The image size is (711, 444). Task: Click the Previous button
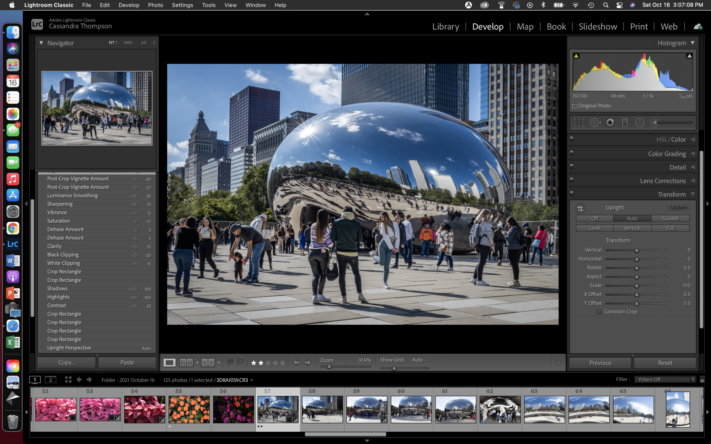tap(600, 363)
